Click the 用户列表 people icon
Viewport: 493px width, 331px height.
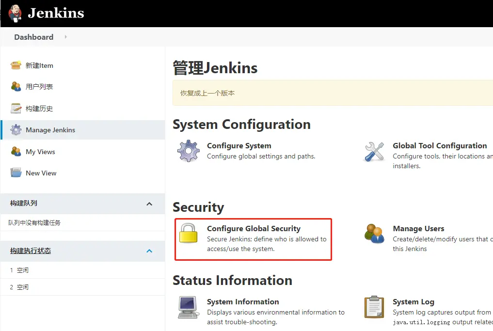(x=16, y=87)
